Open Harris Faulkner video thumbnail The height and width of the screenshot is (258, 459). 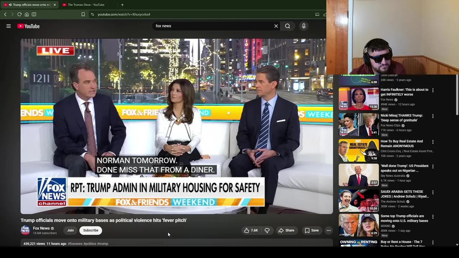[359, 99]
